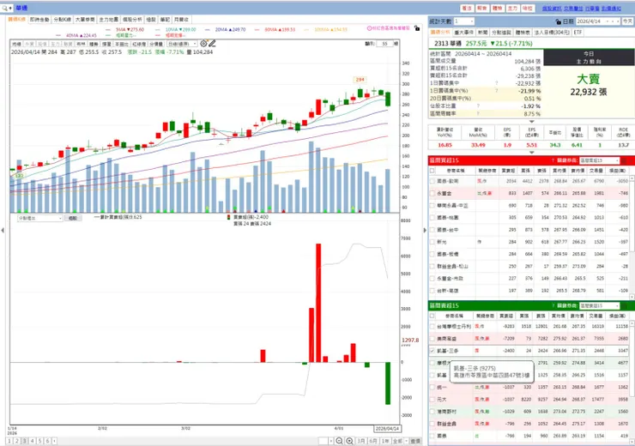This screenshot has height=446, width=635.
Task: Click the help question mark in 區間賣超15 header
Action: click(x=553, y=305)
